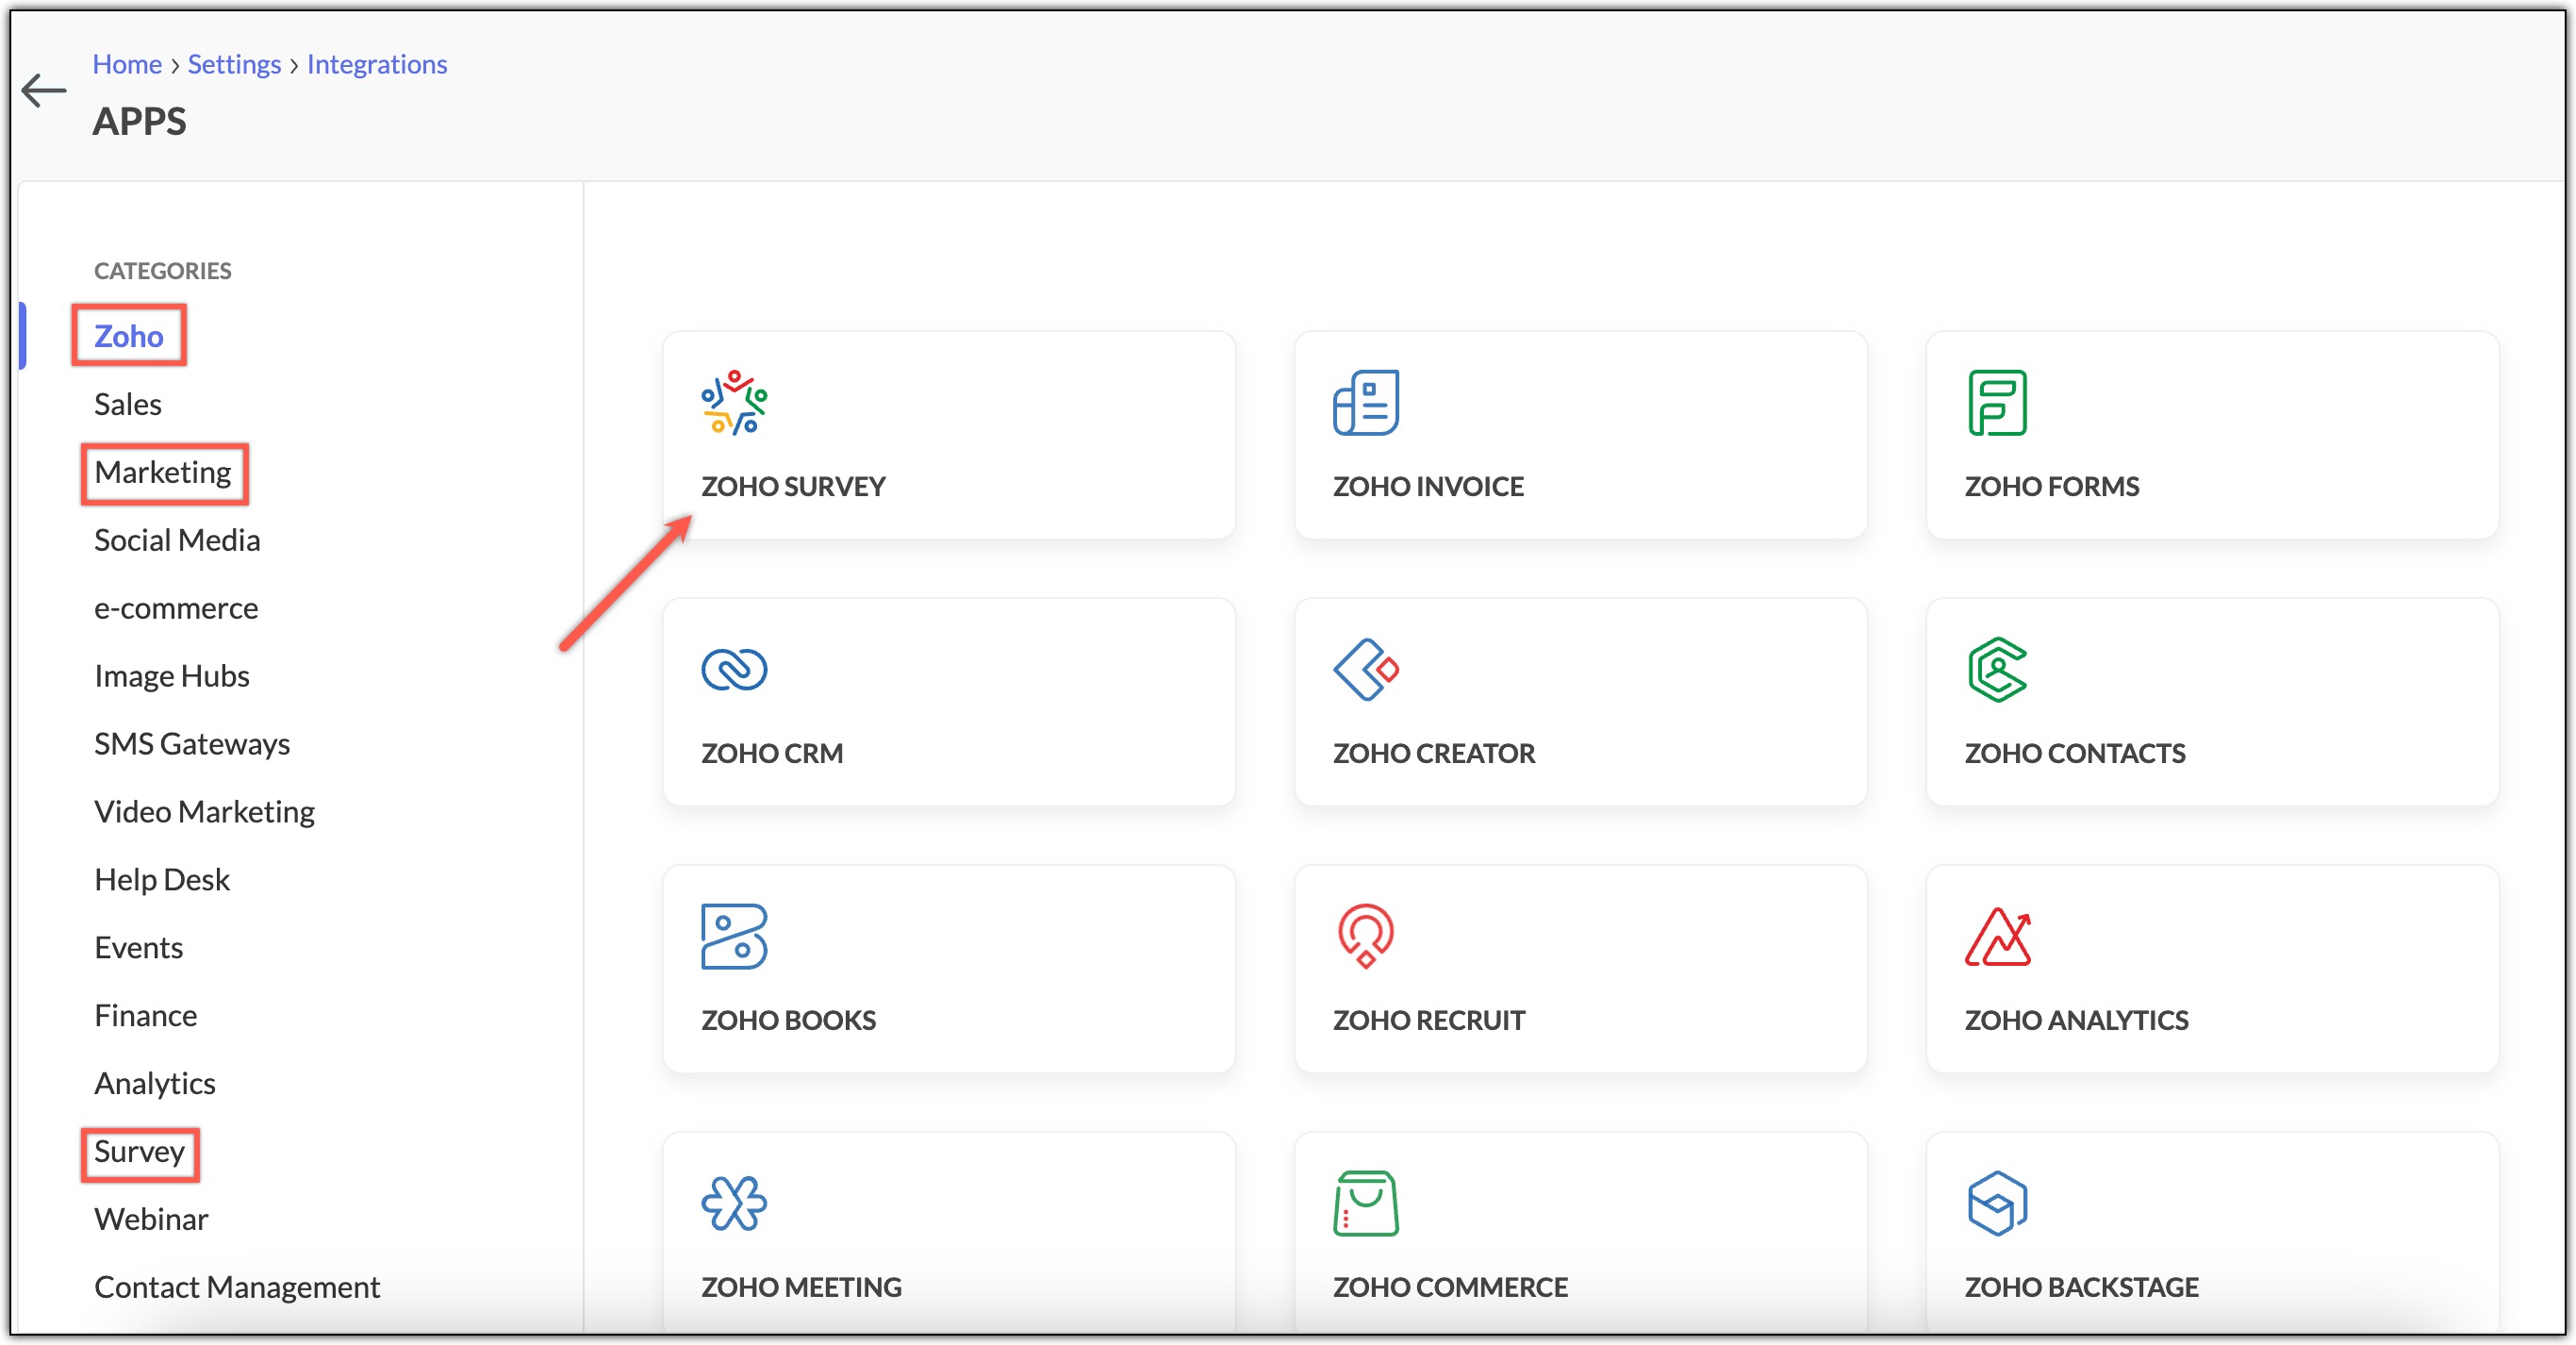
Task: Choose the Help Desk category
Action: click(162, 879)
